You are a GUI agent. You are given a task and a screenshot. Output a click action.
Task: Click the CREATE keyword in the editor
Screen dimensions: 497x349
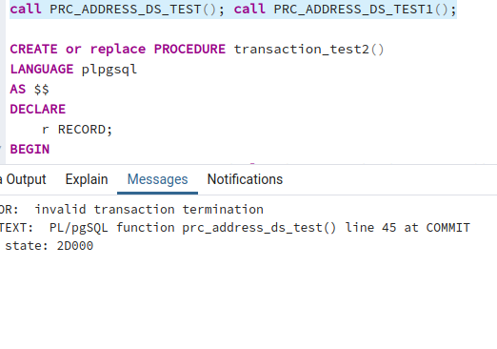[x=33, y=50]
